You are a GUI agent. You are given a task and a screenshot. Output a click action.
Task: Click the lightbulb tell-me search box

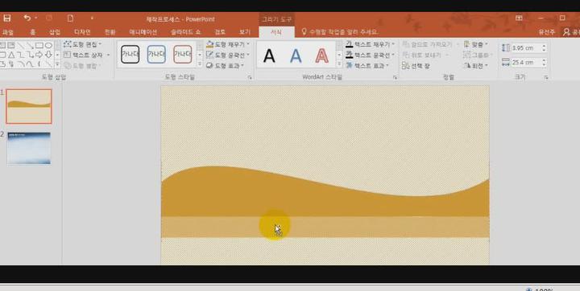(340, 32)
